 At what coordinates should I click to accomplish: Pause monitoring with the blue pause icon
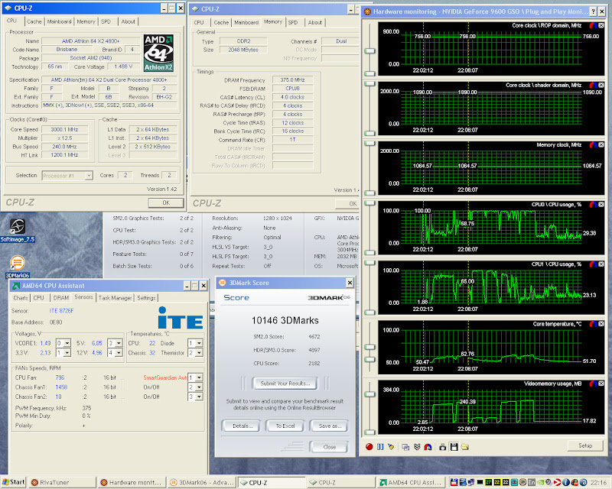click(380, 447)
